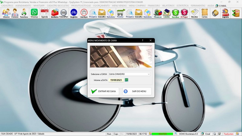
Task: Click the keyboard and calculator banner image
Action: point(121,57)
